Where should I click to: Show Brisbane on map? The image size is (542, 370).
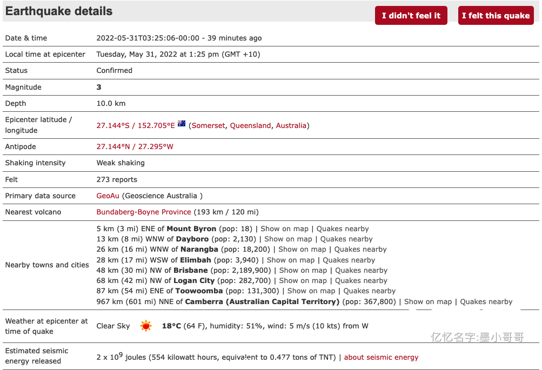(x=303, y=270)
